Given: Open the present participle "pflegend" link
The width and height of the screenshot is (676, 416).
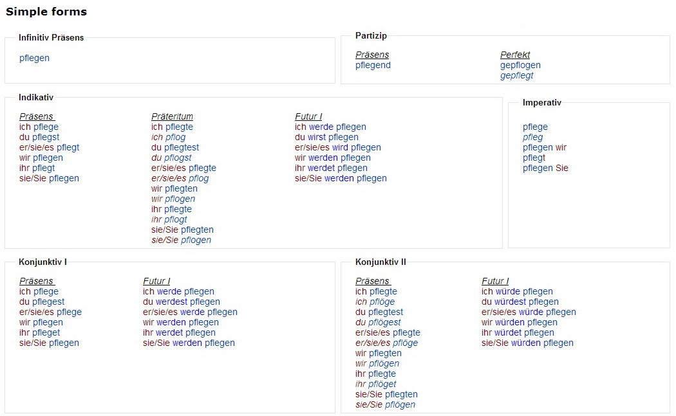Looking at the screenshot, I should point(373,65).
